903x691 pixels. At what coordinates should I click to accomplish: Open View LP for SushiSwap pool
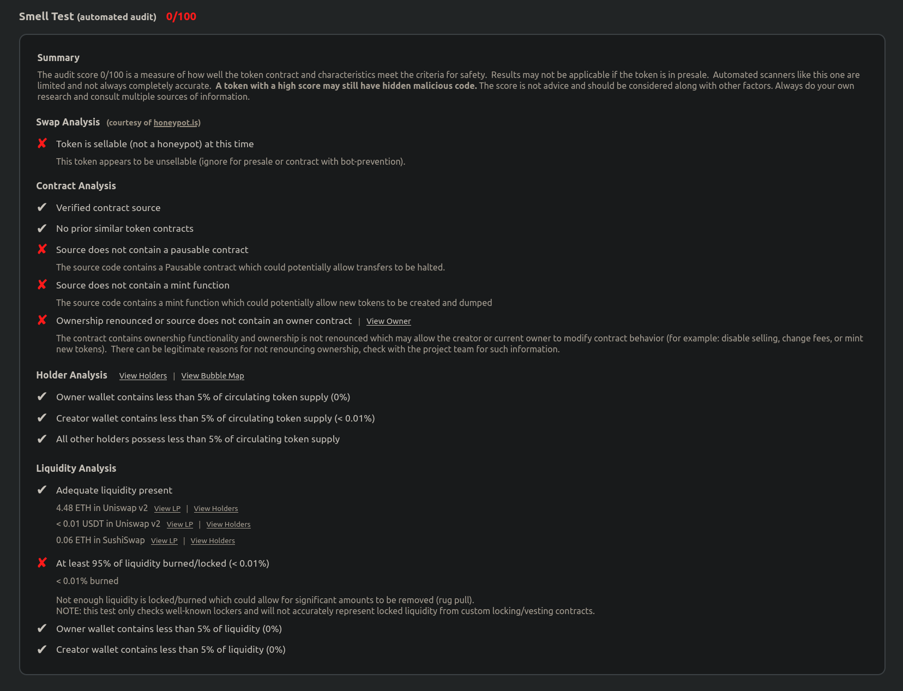[164, 540]
